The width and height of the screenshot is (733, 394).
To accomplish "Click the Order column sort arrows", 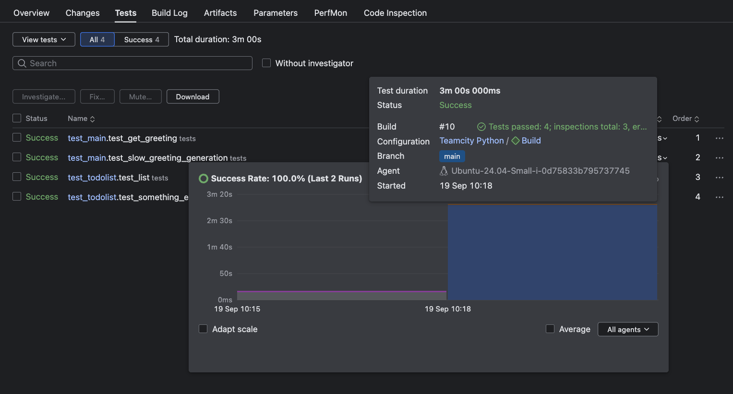I will pos(697,119).
